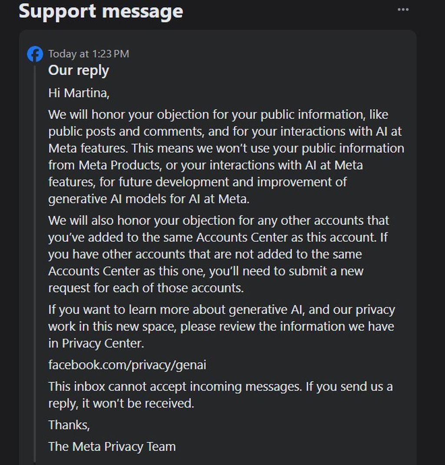This screenshot has height=465, width=445.
Task: Click the Our reply heading
Action: 78,70
